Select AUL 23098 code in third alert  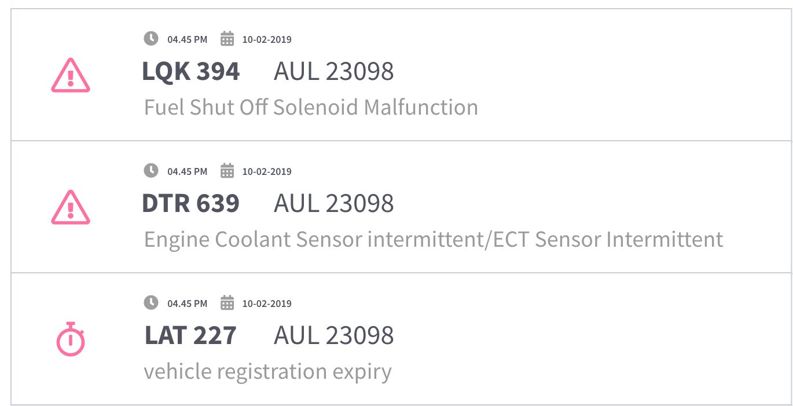334,336
